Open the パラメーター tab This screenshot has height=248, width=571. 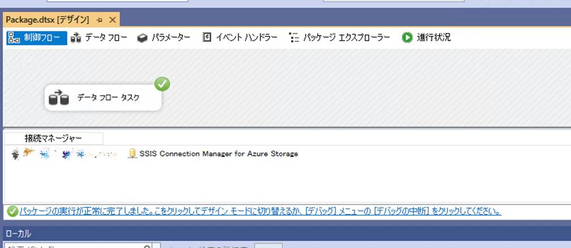(x=164, y=38)
